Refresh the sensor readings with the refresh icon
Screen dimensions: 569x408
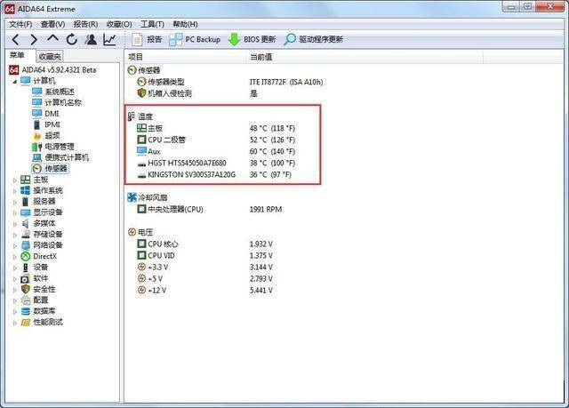[x=72, y=39]
